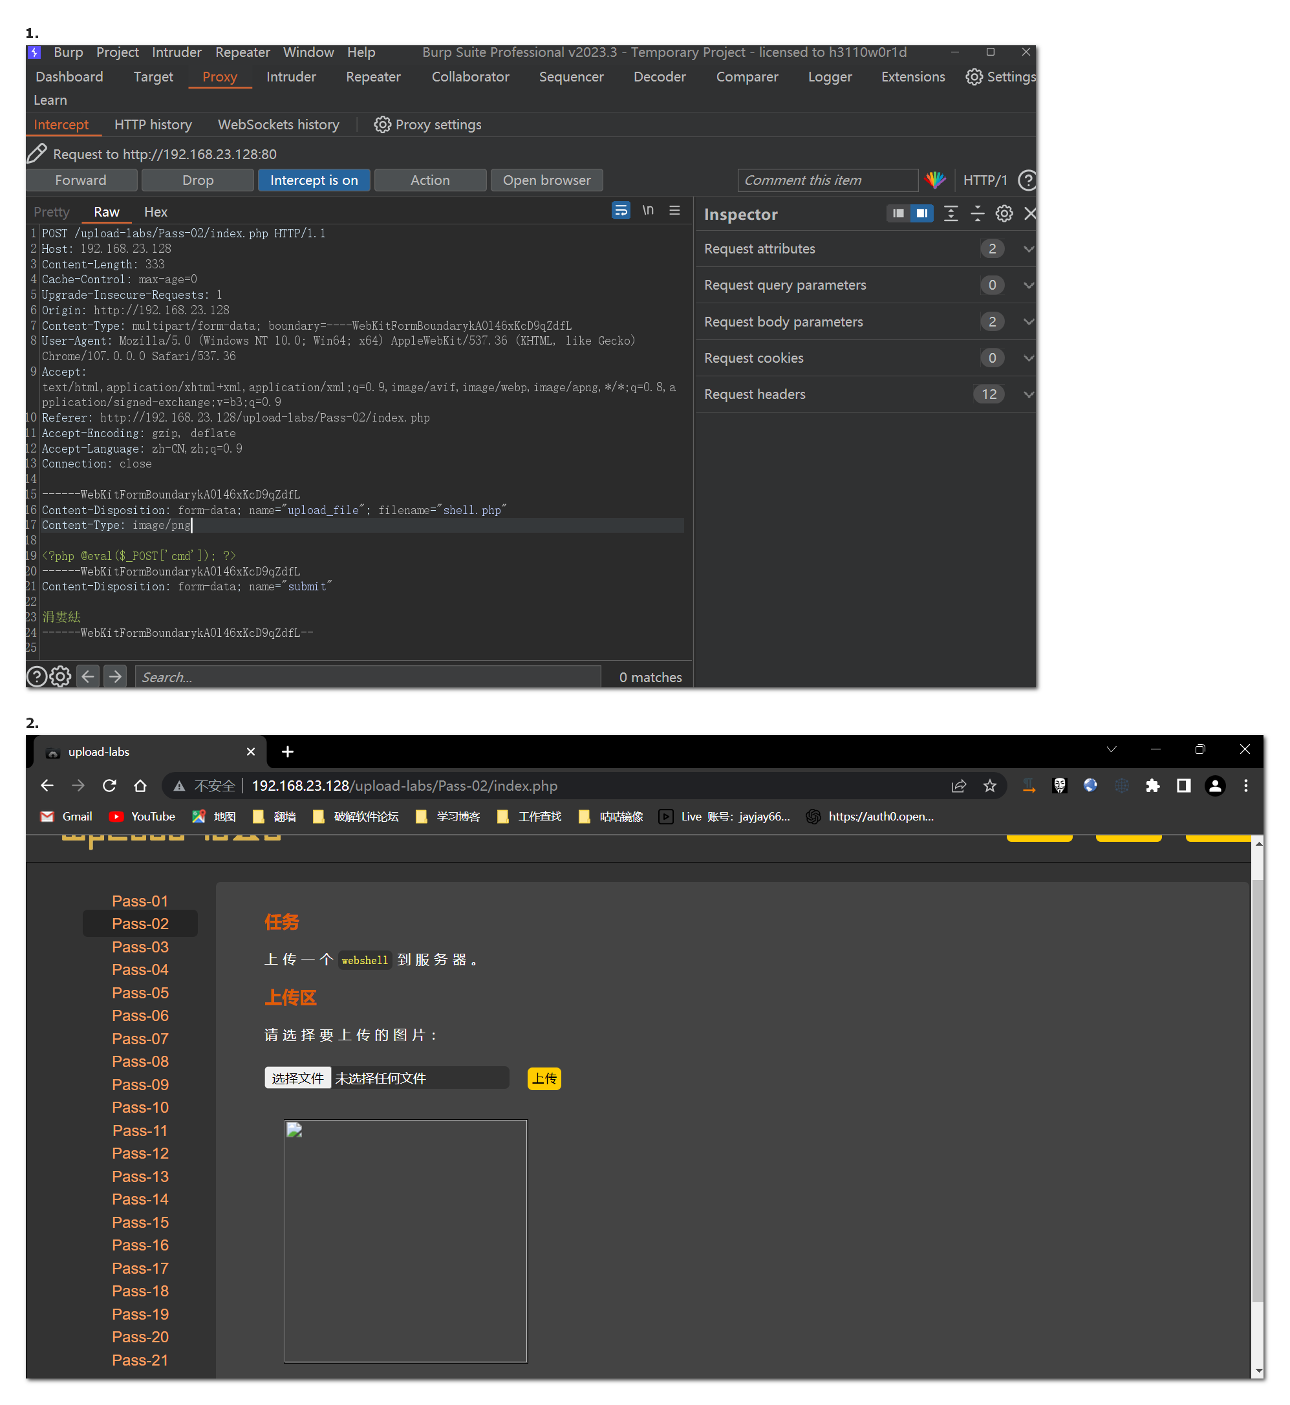Toggle non-printable characters \n button
Screen dimensions: 1290x1405
pos(648,211)
